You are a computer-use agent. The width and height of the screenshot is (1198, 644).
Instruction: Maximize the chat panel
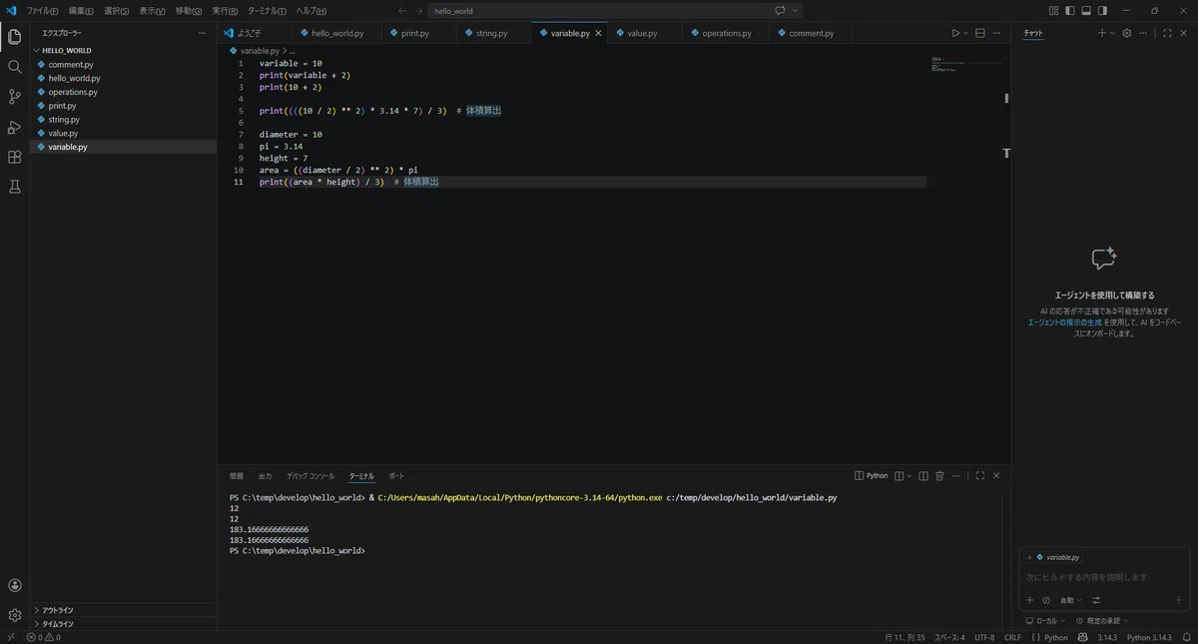[x=1167, y=33]
